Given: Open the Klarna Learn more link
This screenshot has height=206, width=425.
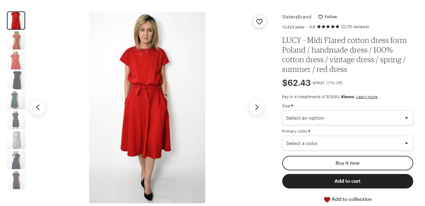Looking at the screenshot, I should [x=366, y=97].
